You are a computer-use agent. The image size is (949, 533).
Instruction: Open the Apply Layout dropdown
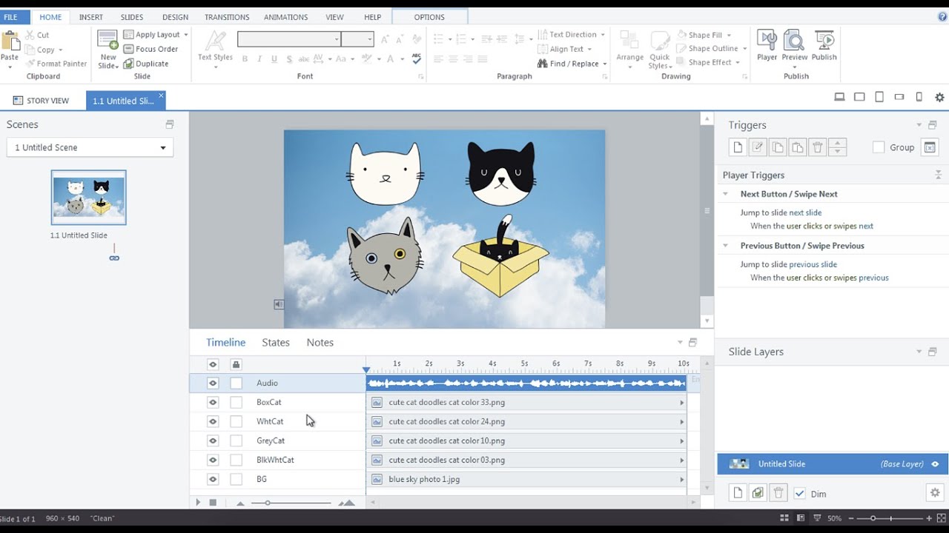185,35
